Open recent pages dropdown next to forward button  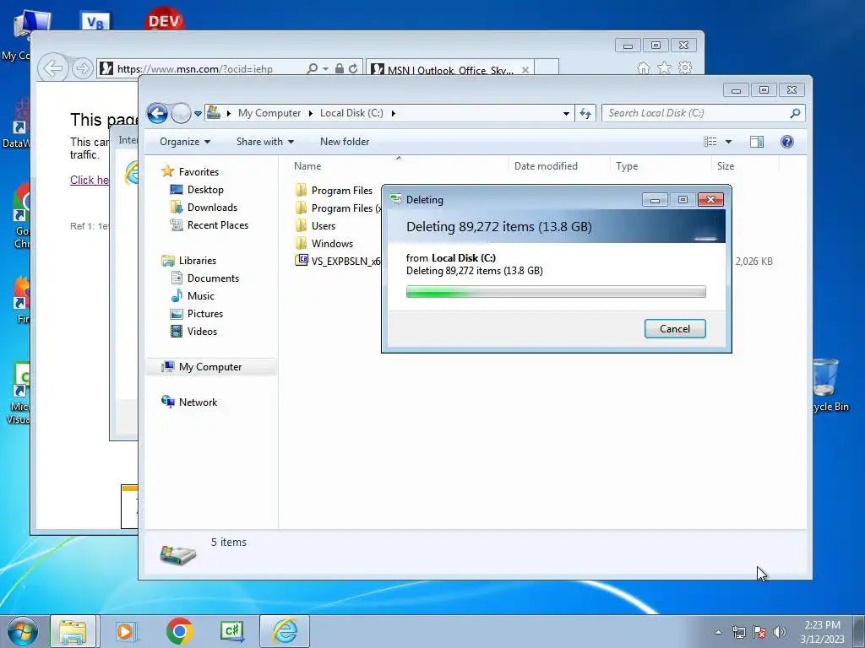[x=198, y=114]
